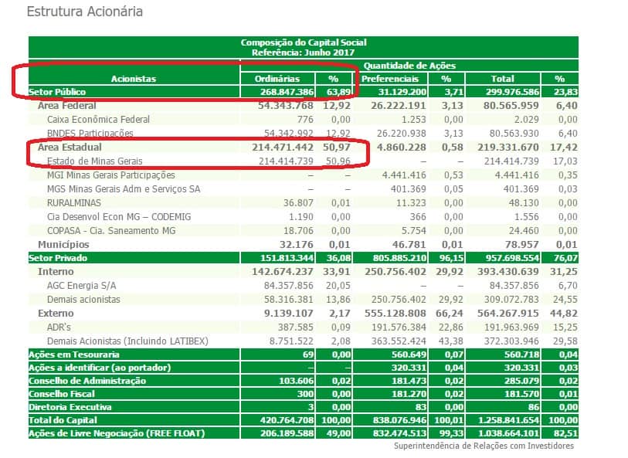Click the 'Preferenciais' column header
Image resolution: width=628 pixels, height=458 pixels.
pos(390,78)
